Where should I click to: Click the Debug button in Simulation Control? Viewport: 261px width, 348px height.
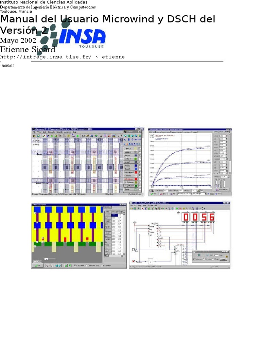point(224,259)
